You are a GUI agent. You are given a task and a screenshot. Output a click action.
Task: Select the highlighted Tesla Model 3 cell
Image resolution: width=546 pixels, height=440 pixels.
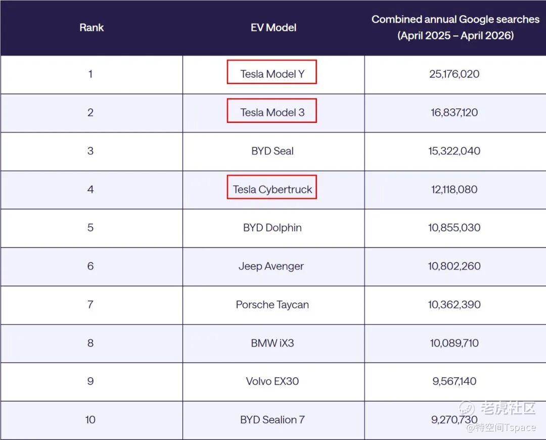click(271, 110)
